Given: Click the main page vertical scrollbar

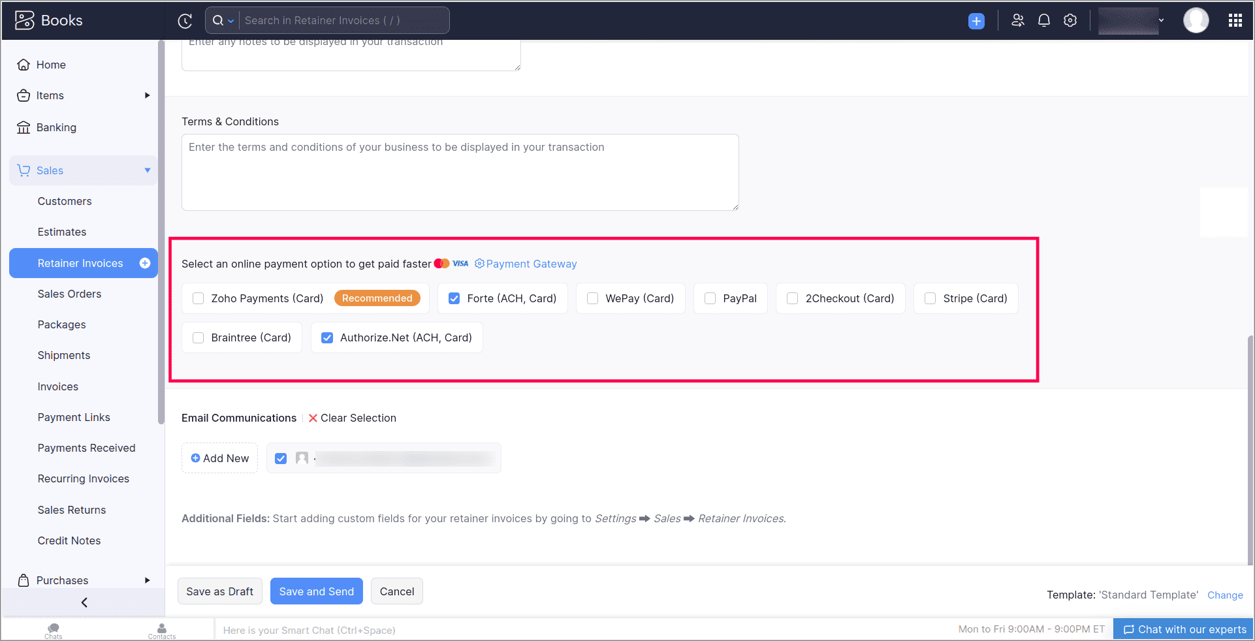Looking at the screenshot, I should click(1250, 450).
